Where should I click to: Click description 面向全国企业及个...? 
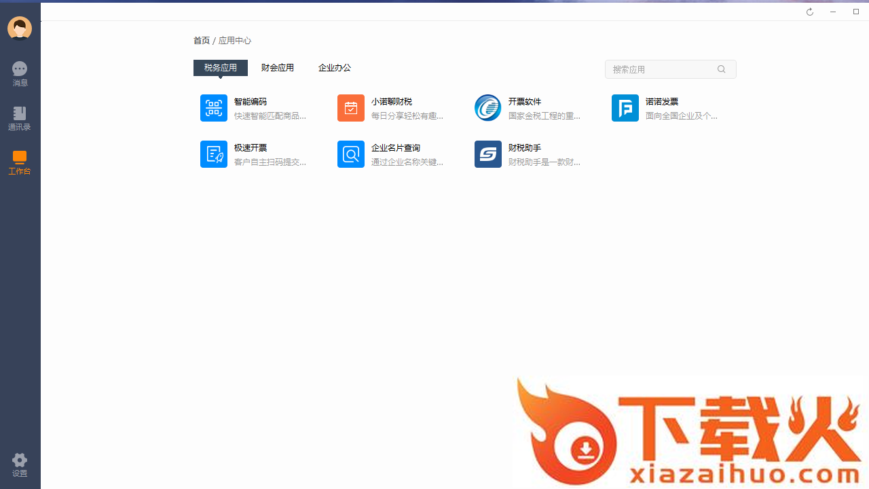click(x=682, y=116)
